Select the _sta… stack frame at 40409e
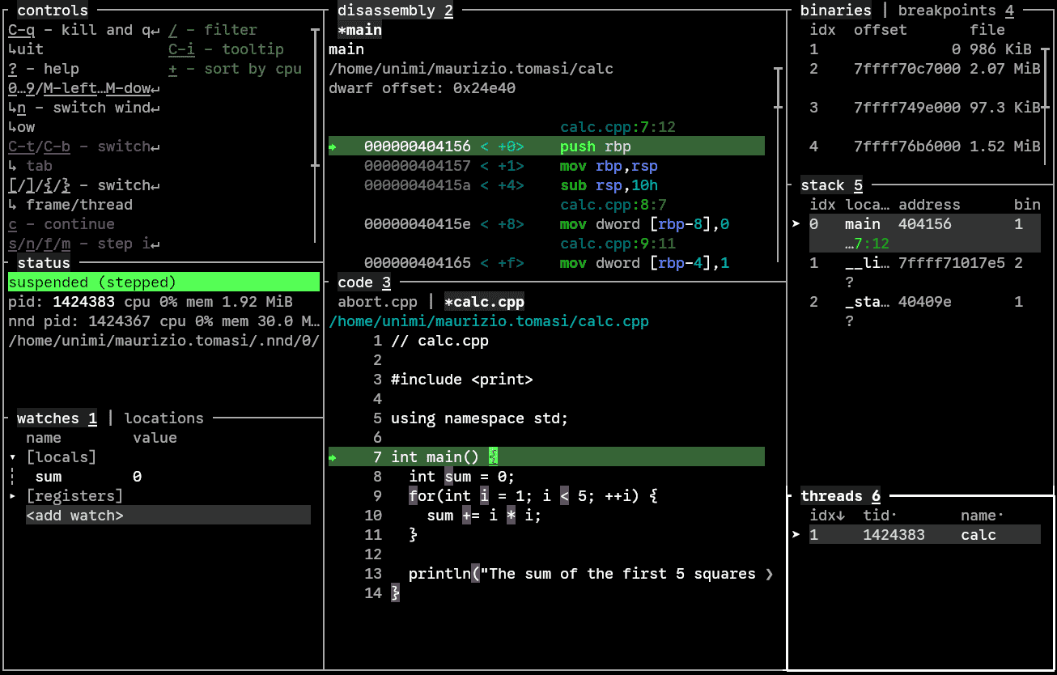 coord(924,302)
